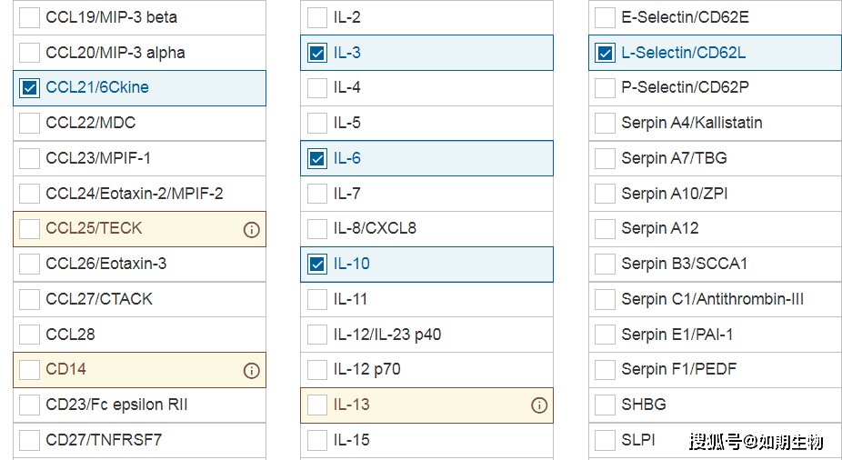The width and height of the screenshot is (842, 460).
Task: Uncheck L-Selectin/CD62L checkbox
Action: click(605, 53)
